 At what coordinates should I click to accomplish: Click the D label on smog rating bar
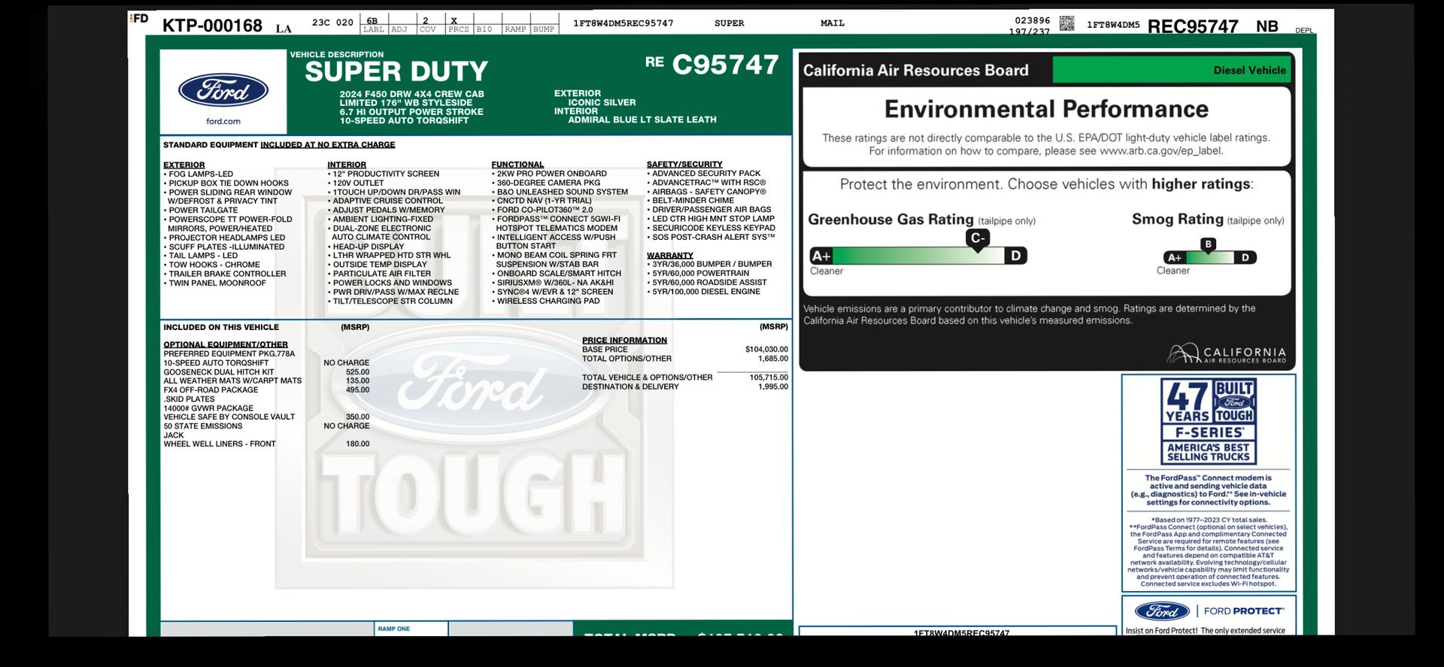click(1245, 257)
